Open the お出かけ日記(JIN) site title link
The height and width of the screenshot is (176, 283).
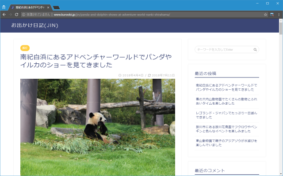[x=34, y=25]
